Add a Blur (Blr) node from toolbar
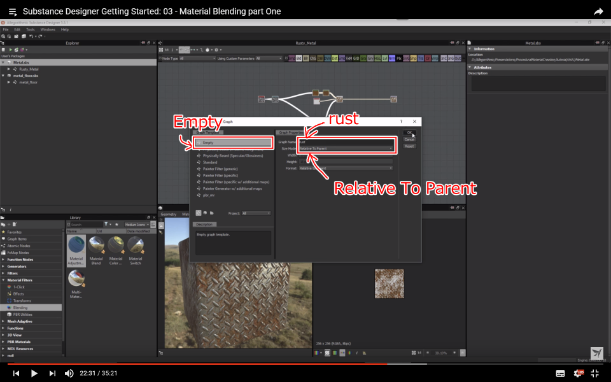The image size is (611, 382). click(306, 59)
